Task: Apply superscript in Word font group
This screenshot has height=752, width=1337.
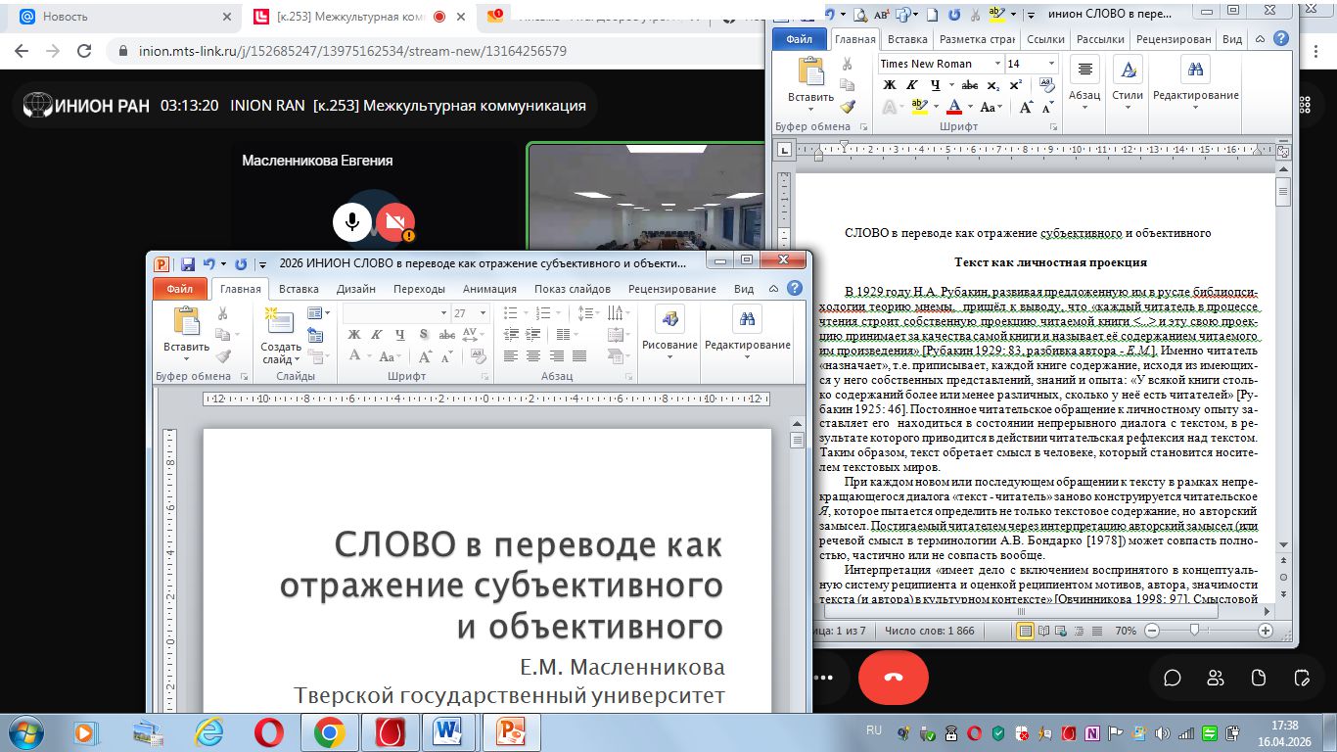Action: (x=1016, y=85)
